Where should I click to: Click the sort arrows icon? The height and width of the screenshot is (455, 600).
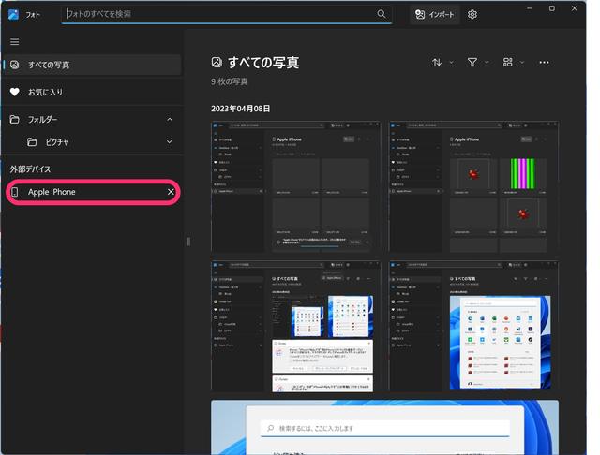437,62
